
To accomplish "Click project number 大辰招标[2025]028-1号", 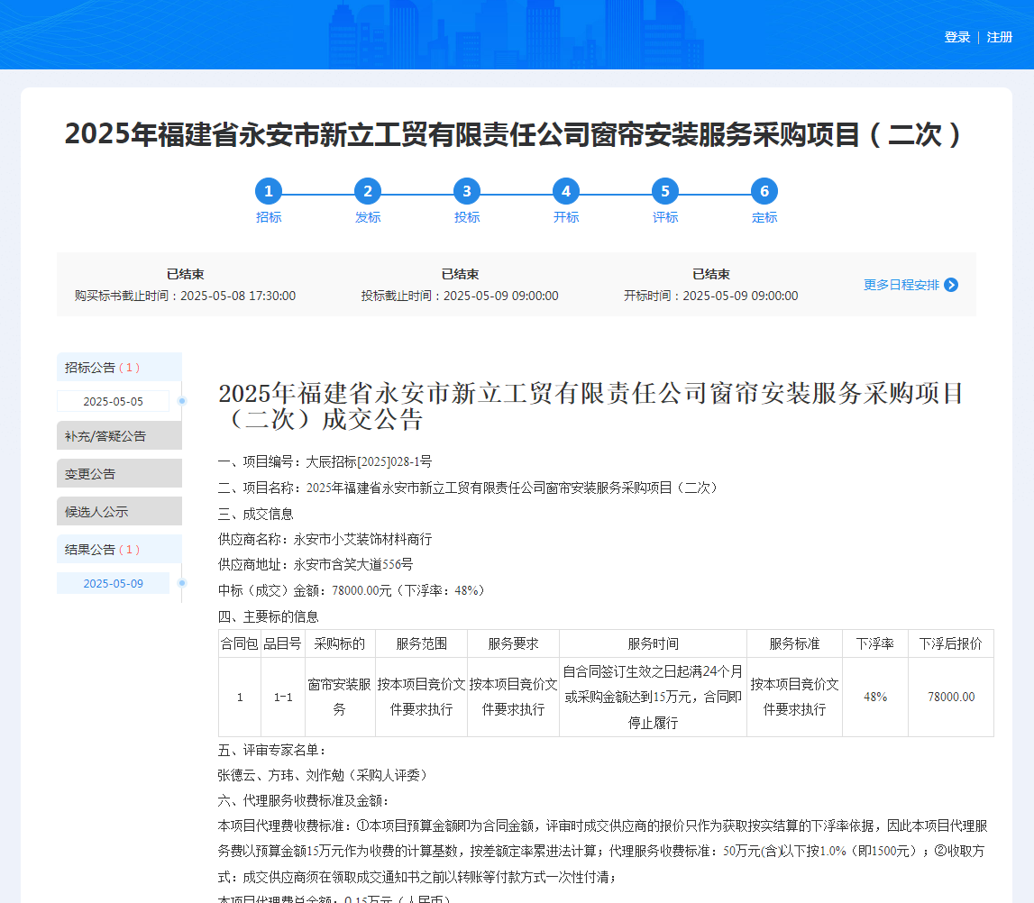I will pyautogui.click(x=369, y=461).
